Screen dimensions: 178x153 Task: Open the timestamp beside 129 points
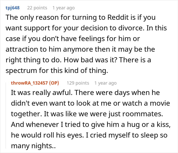click(105, 83)
